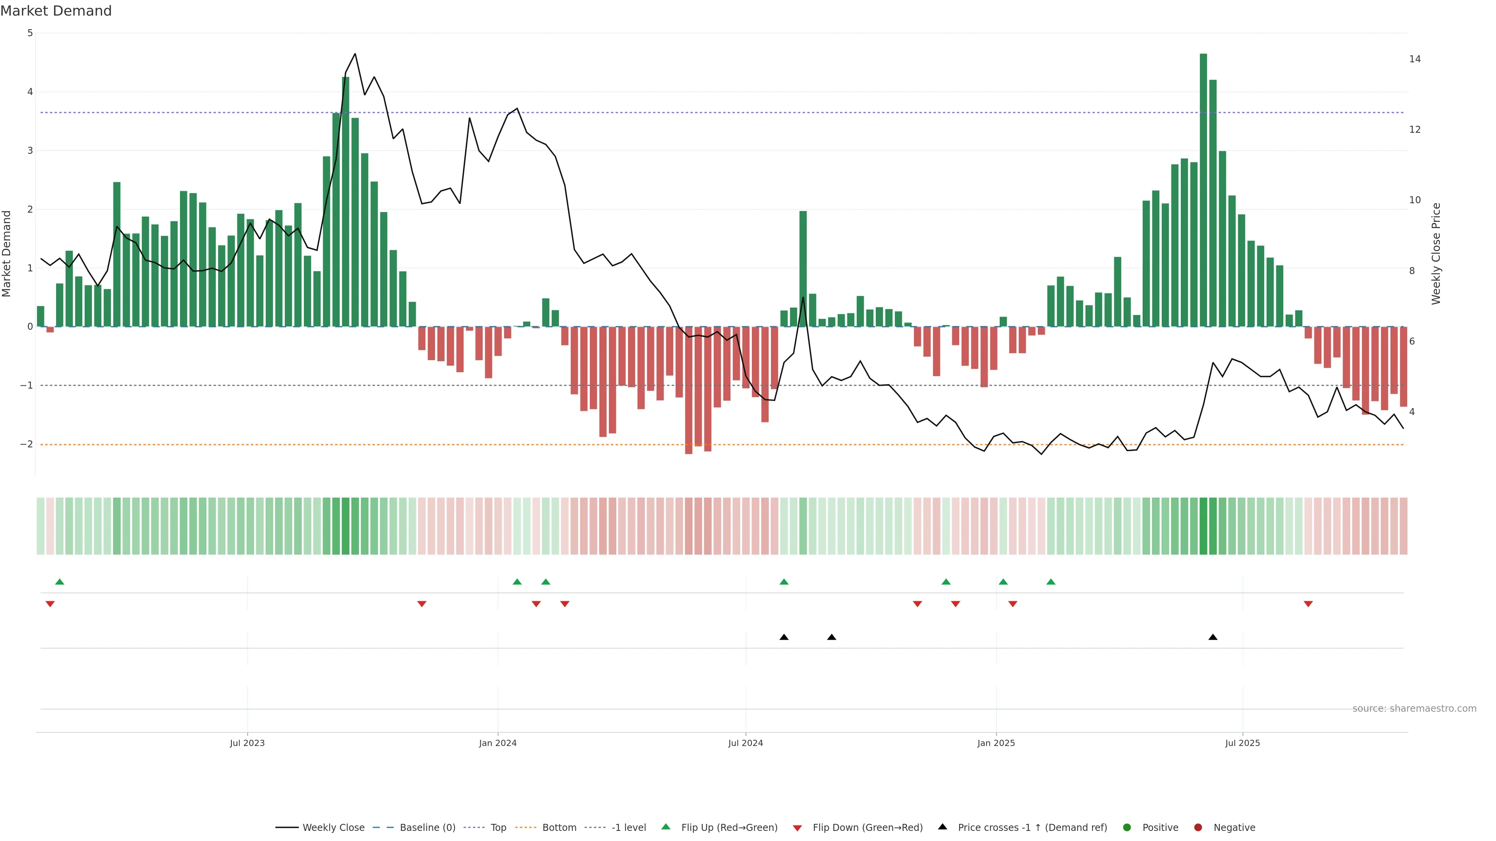
Task: Click the source: sharemaestro.com text
Action: coord(1414,709)
